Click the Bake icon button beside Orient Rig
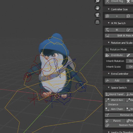 coord(129,2)
